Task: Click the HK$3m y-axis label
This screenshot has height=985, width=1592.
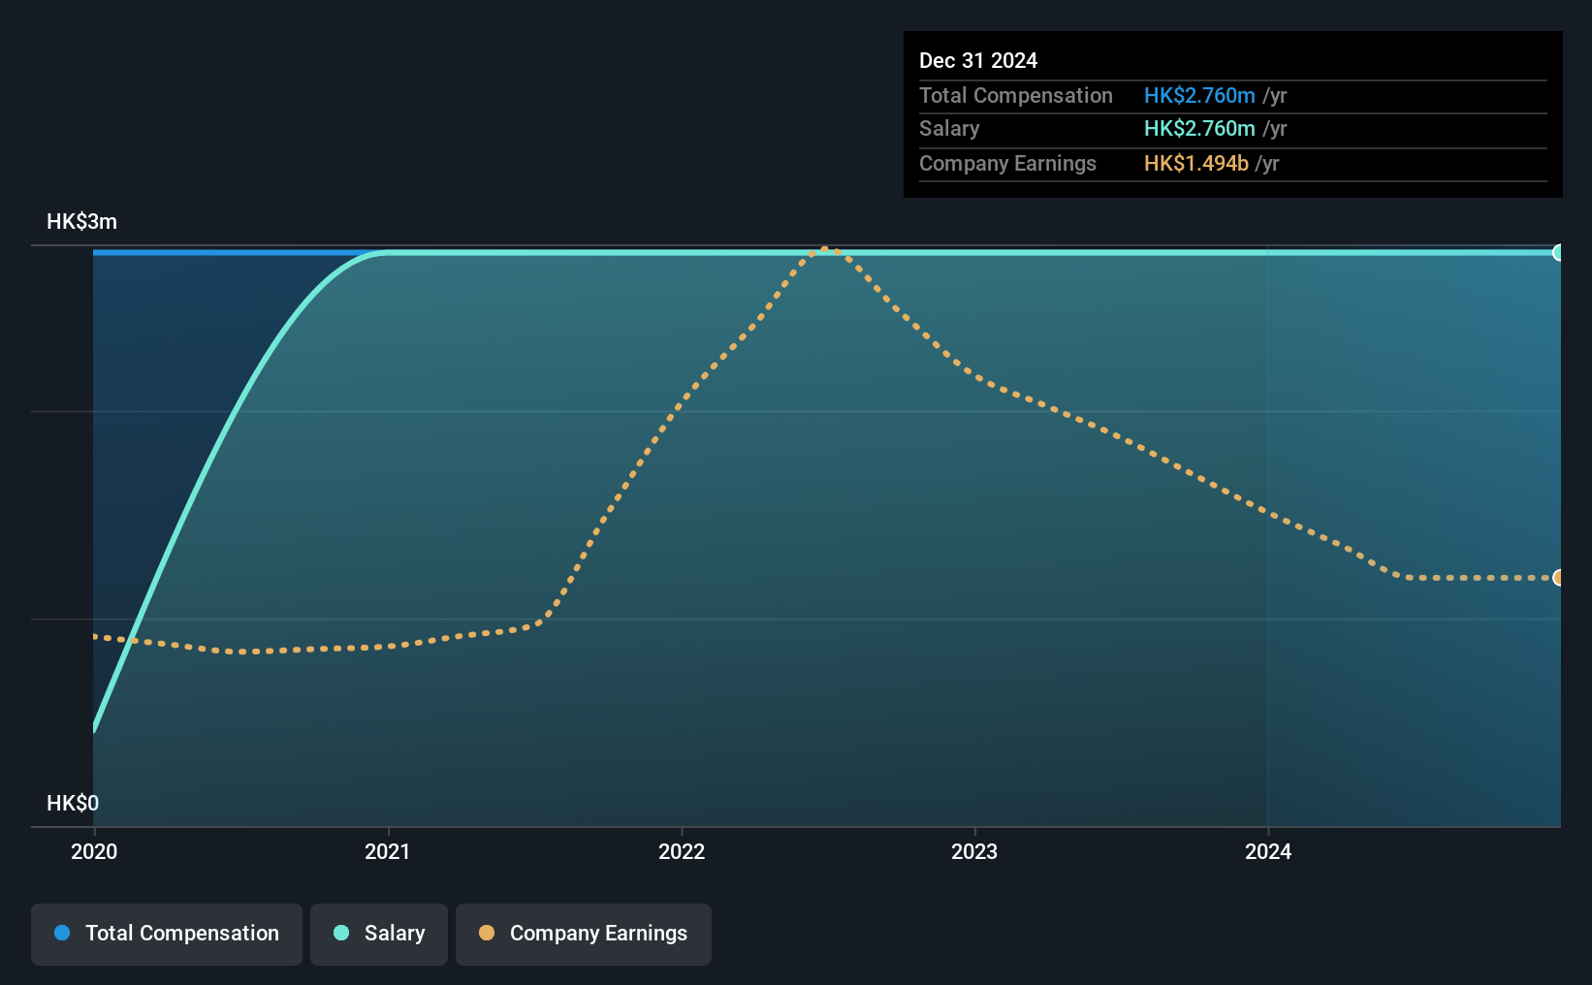Action: point(82,221)
